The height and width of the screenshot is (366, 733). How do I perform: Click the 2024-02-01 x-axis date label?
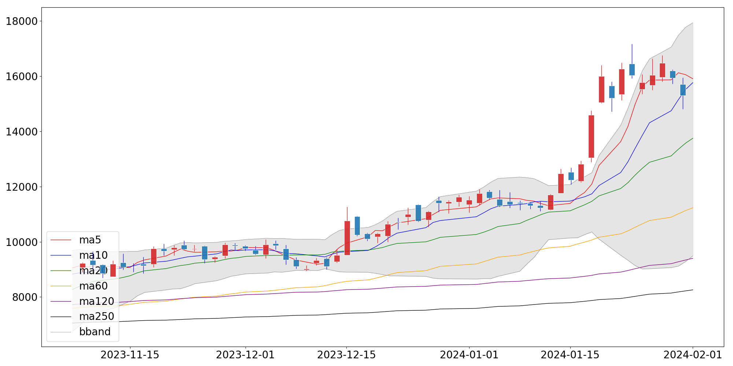pos(693,355)
